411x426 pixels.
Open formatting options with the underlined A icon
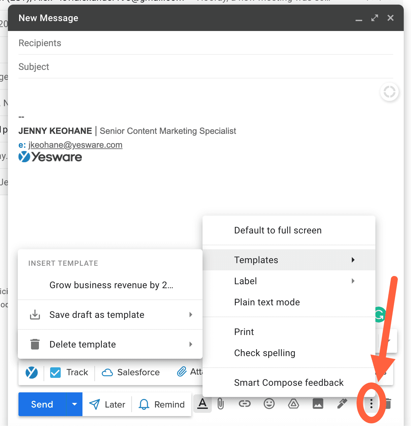[202, 404]
